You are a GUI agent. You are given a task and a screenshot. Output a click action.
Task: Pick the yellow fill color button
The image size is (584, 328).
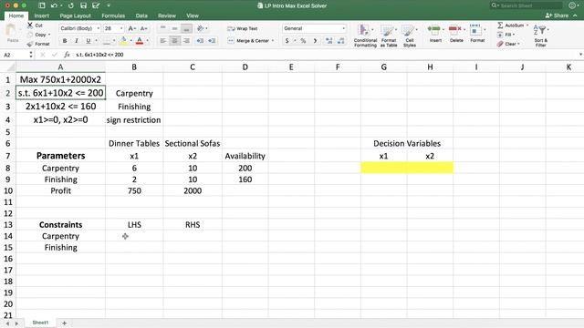pyautogui.click(x=123, y=40)
